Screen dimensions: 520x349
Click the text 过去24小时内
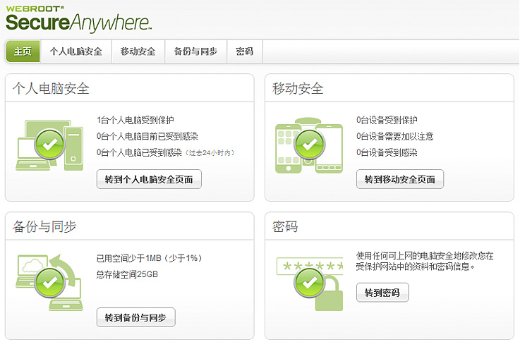tap(210, 153)
